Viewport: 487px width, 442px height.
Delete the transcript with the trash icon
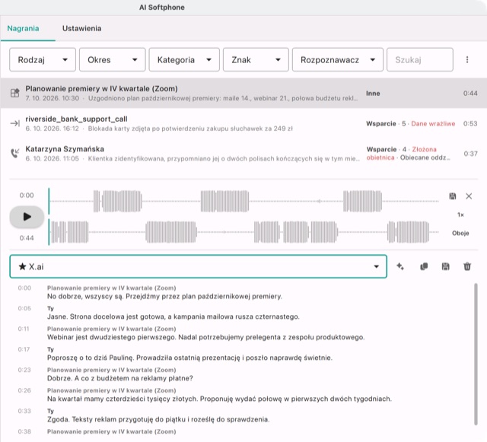(x=467, y=266)
